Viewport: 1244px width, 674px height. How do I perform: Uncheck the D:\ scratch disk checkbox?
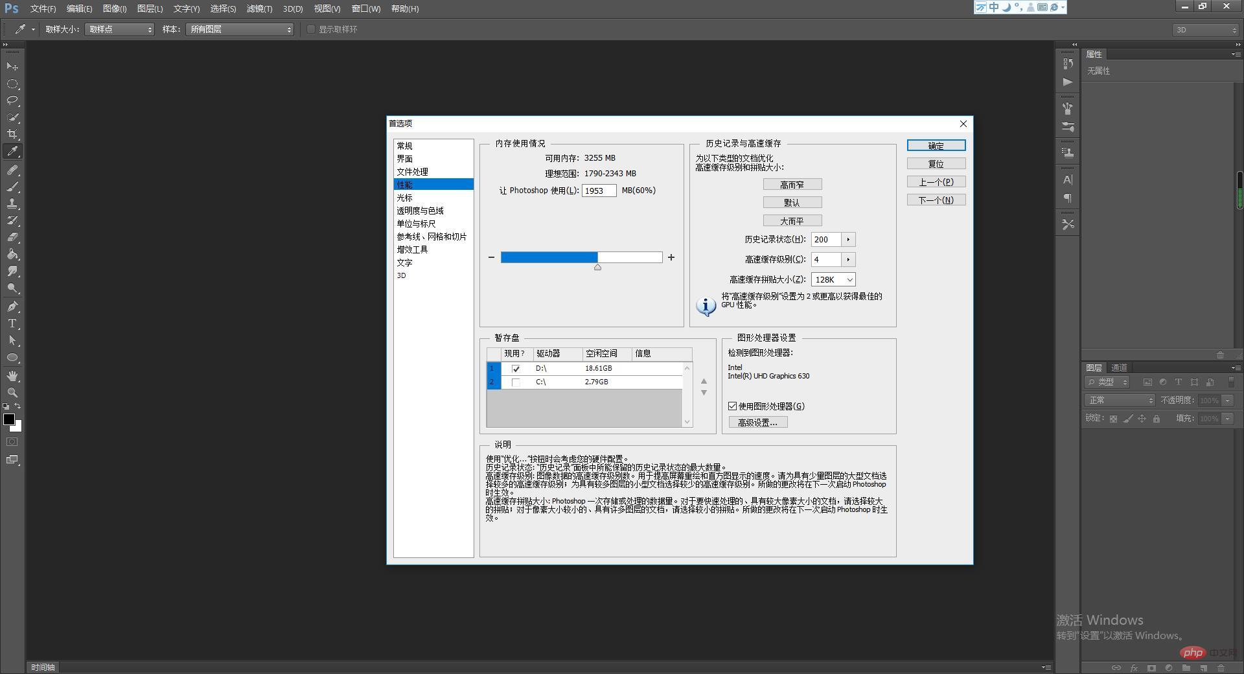point(516,369)
